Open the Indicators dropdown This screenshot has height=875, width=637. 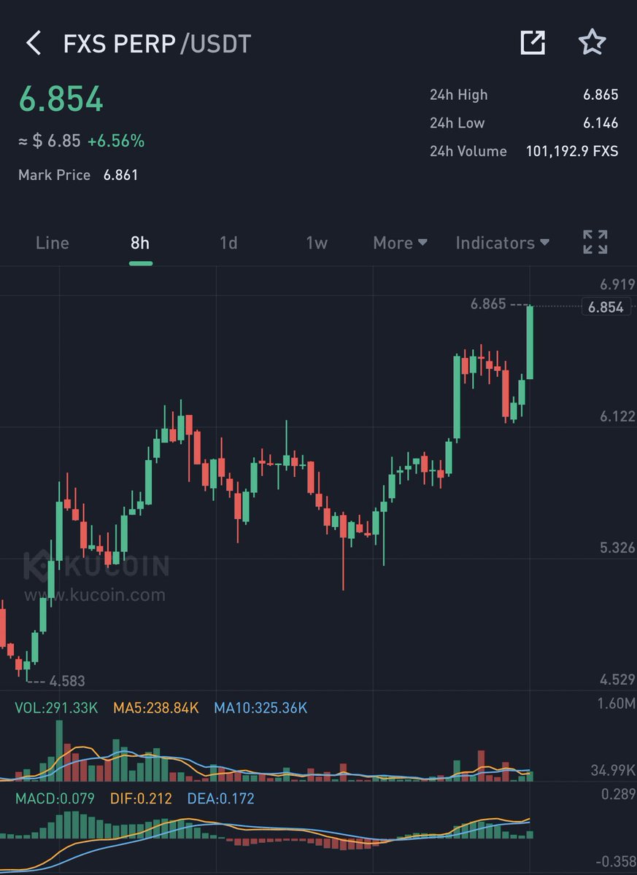[x=503, y=243]
